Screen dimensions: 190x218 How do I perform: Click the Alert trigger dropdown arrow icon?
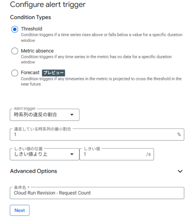(72, 115)
